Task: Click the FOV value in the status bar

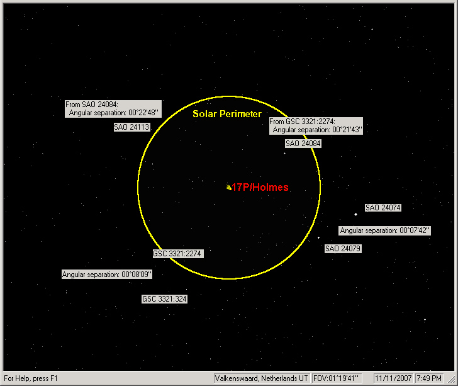Action: click(x=337, y=378)
